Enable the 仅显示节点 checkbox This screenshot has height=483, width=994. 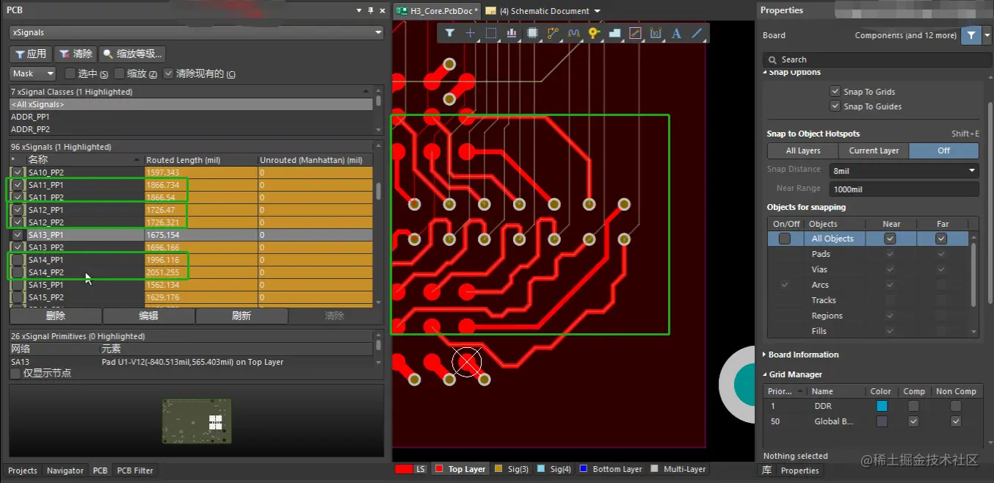tap(15, 373)
